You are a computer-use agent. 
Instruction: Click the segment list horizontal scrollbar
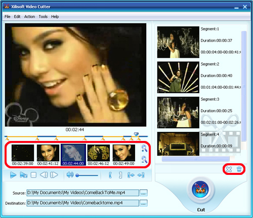195,159
